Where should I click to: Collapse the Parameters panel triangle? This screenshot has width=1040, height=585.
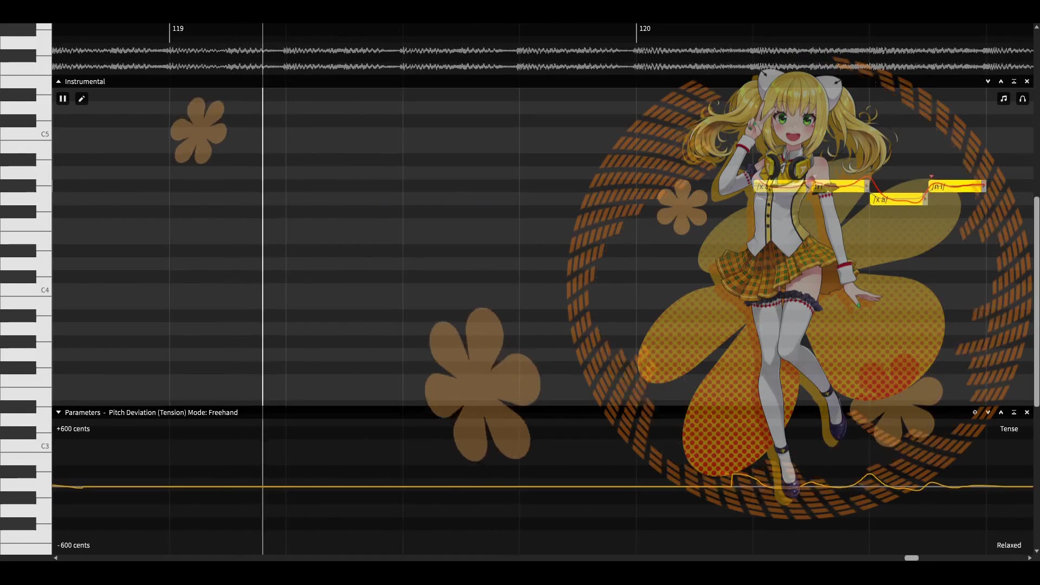(58, 413)
